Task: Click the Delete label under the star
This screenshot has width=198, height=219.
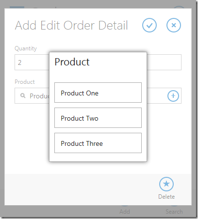Action: click(x=166, y=197)
